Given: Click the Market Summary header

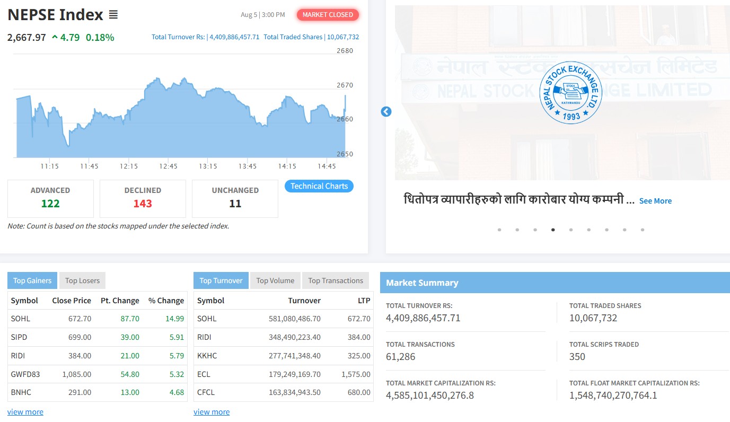Looking at the screenshot, I should (x=555, y=283).
